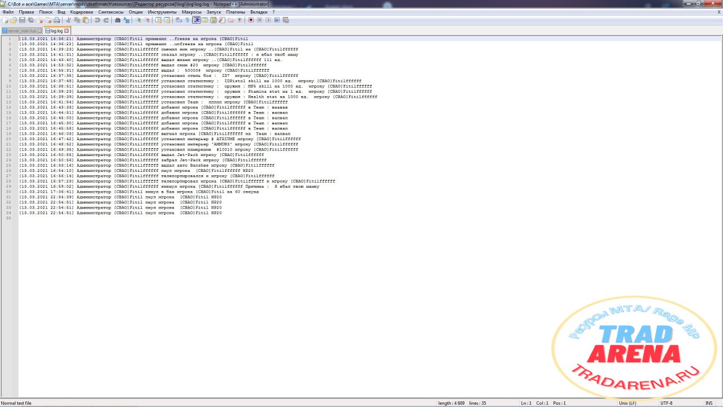Open the Инструменты menu

pos(162,12)
